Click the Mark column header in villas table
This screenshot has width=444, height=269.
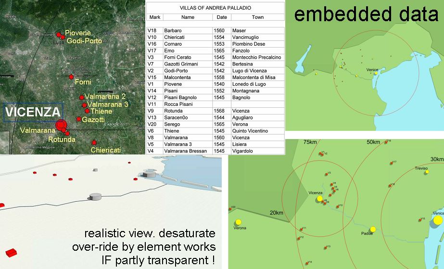(154, 17)
